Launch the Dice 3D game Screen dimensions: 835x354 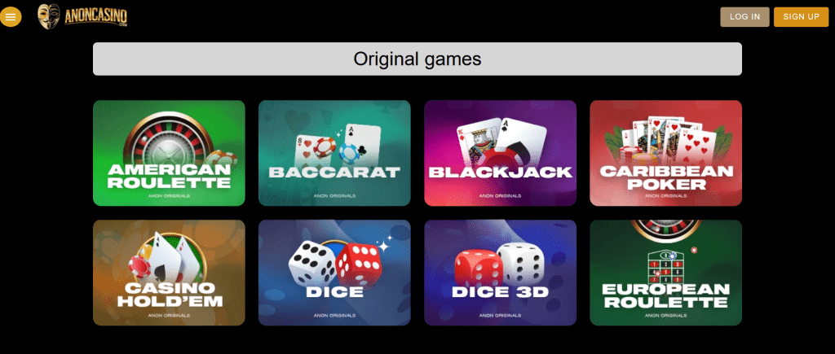[500, 273]
